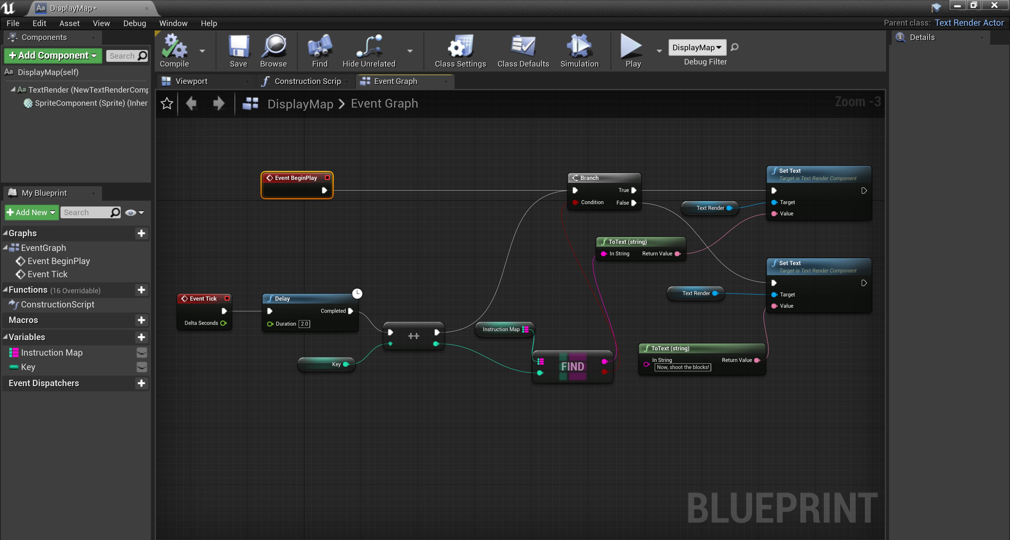1010x540 pixels.
Task: Expand the Add Component dropdown
Action: coord(53,56)
